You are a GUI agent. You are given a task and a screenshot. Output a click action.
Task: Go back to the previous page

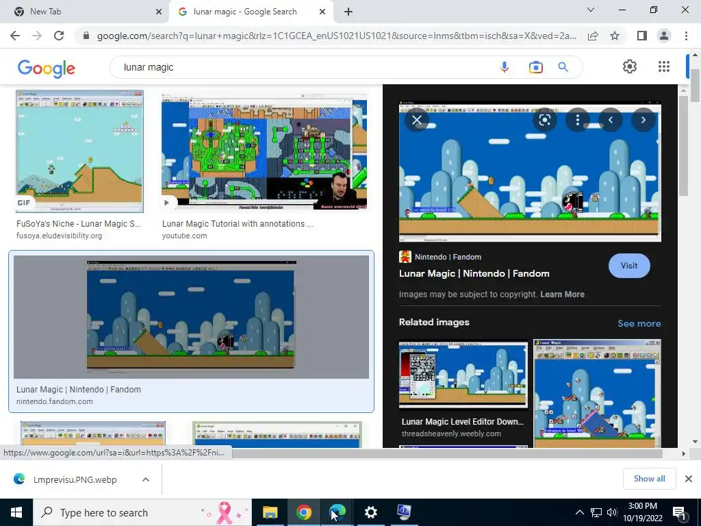(15, 36)
